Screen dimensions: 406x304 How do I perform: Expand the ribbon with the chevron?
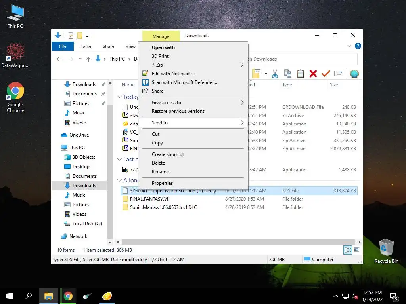pyautogui.click(x=349, y=46)
